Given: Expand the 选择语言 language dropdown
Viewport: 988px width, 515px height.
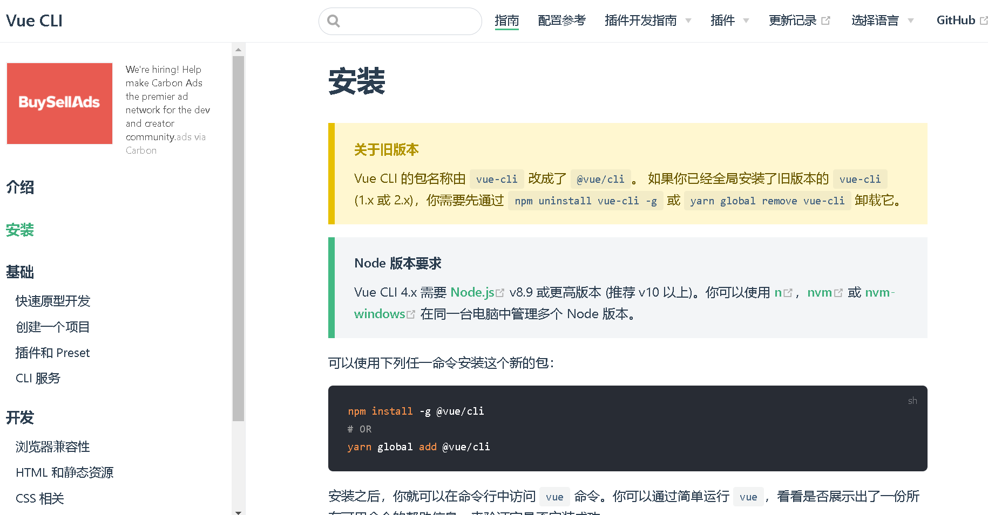Looking at the screenshot, I should (883, 20).
